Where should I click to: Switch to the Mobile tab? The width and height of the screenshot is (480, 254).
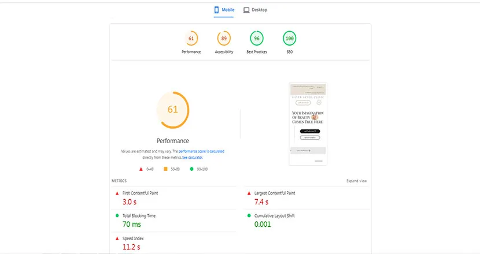[x=224, y=10]
